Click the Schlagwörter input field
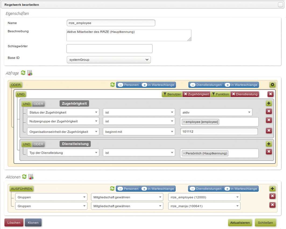The image size is (286, 229). tap(109, 48)
